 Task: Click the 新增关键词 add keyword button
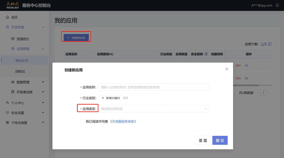[x=111, y=98]
